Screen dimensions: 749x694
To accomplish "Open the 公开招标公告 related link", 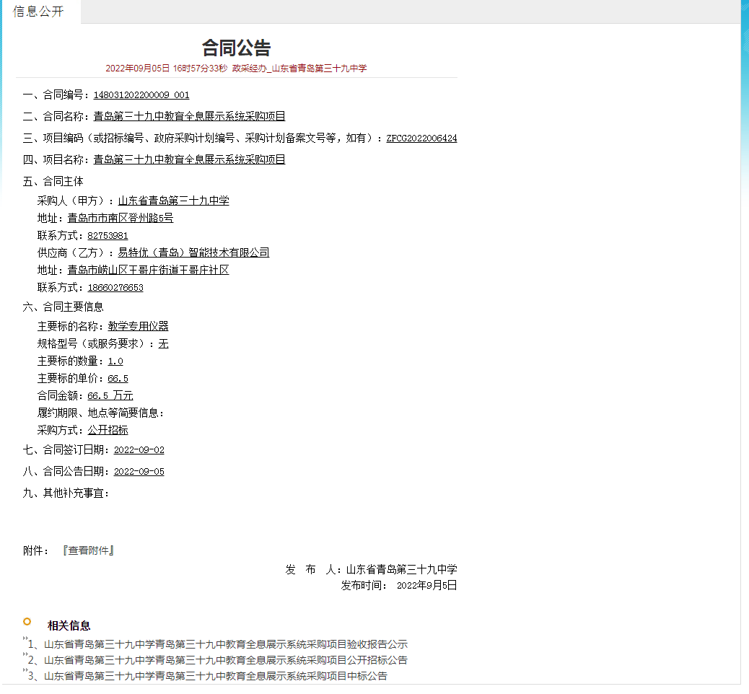I will click(x=225, y=660).
